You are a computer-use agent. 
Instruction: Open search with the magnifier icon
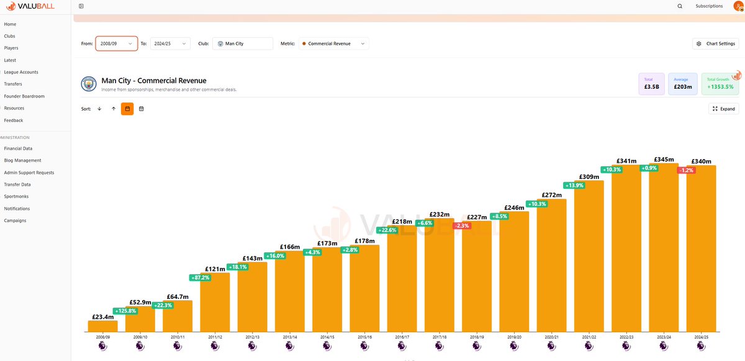click(x=680, y=6)
